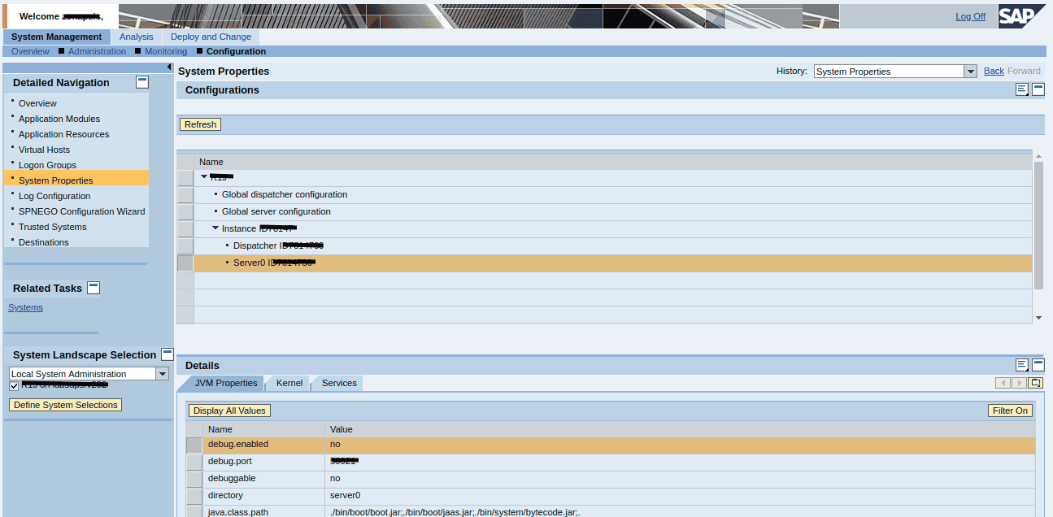1053x517 pixels.
Task: Open the Systems link under Related Tasks
Action: (25, 307)
